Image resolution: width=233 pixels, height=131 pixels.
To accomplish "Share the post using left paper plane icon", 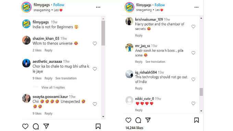I will [46, 126].
